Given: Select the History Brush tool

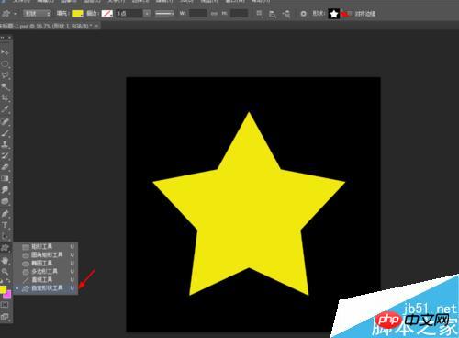Looking at the screenshot, I should 5,155.
